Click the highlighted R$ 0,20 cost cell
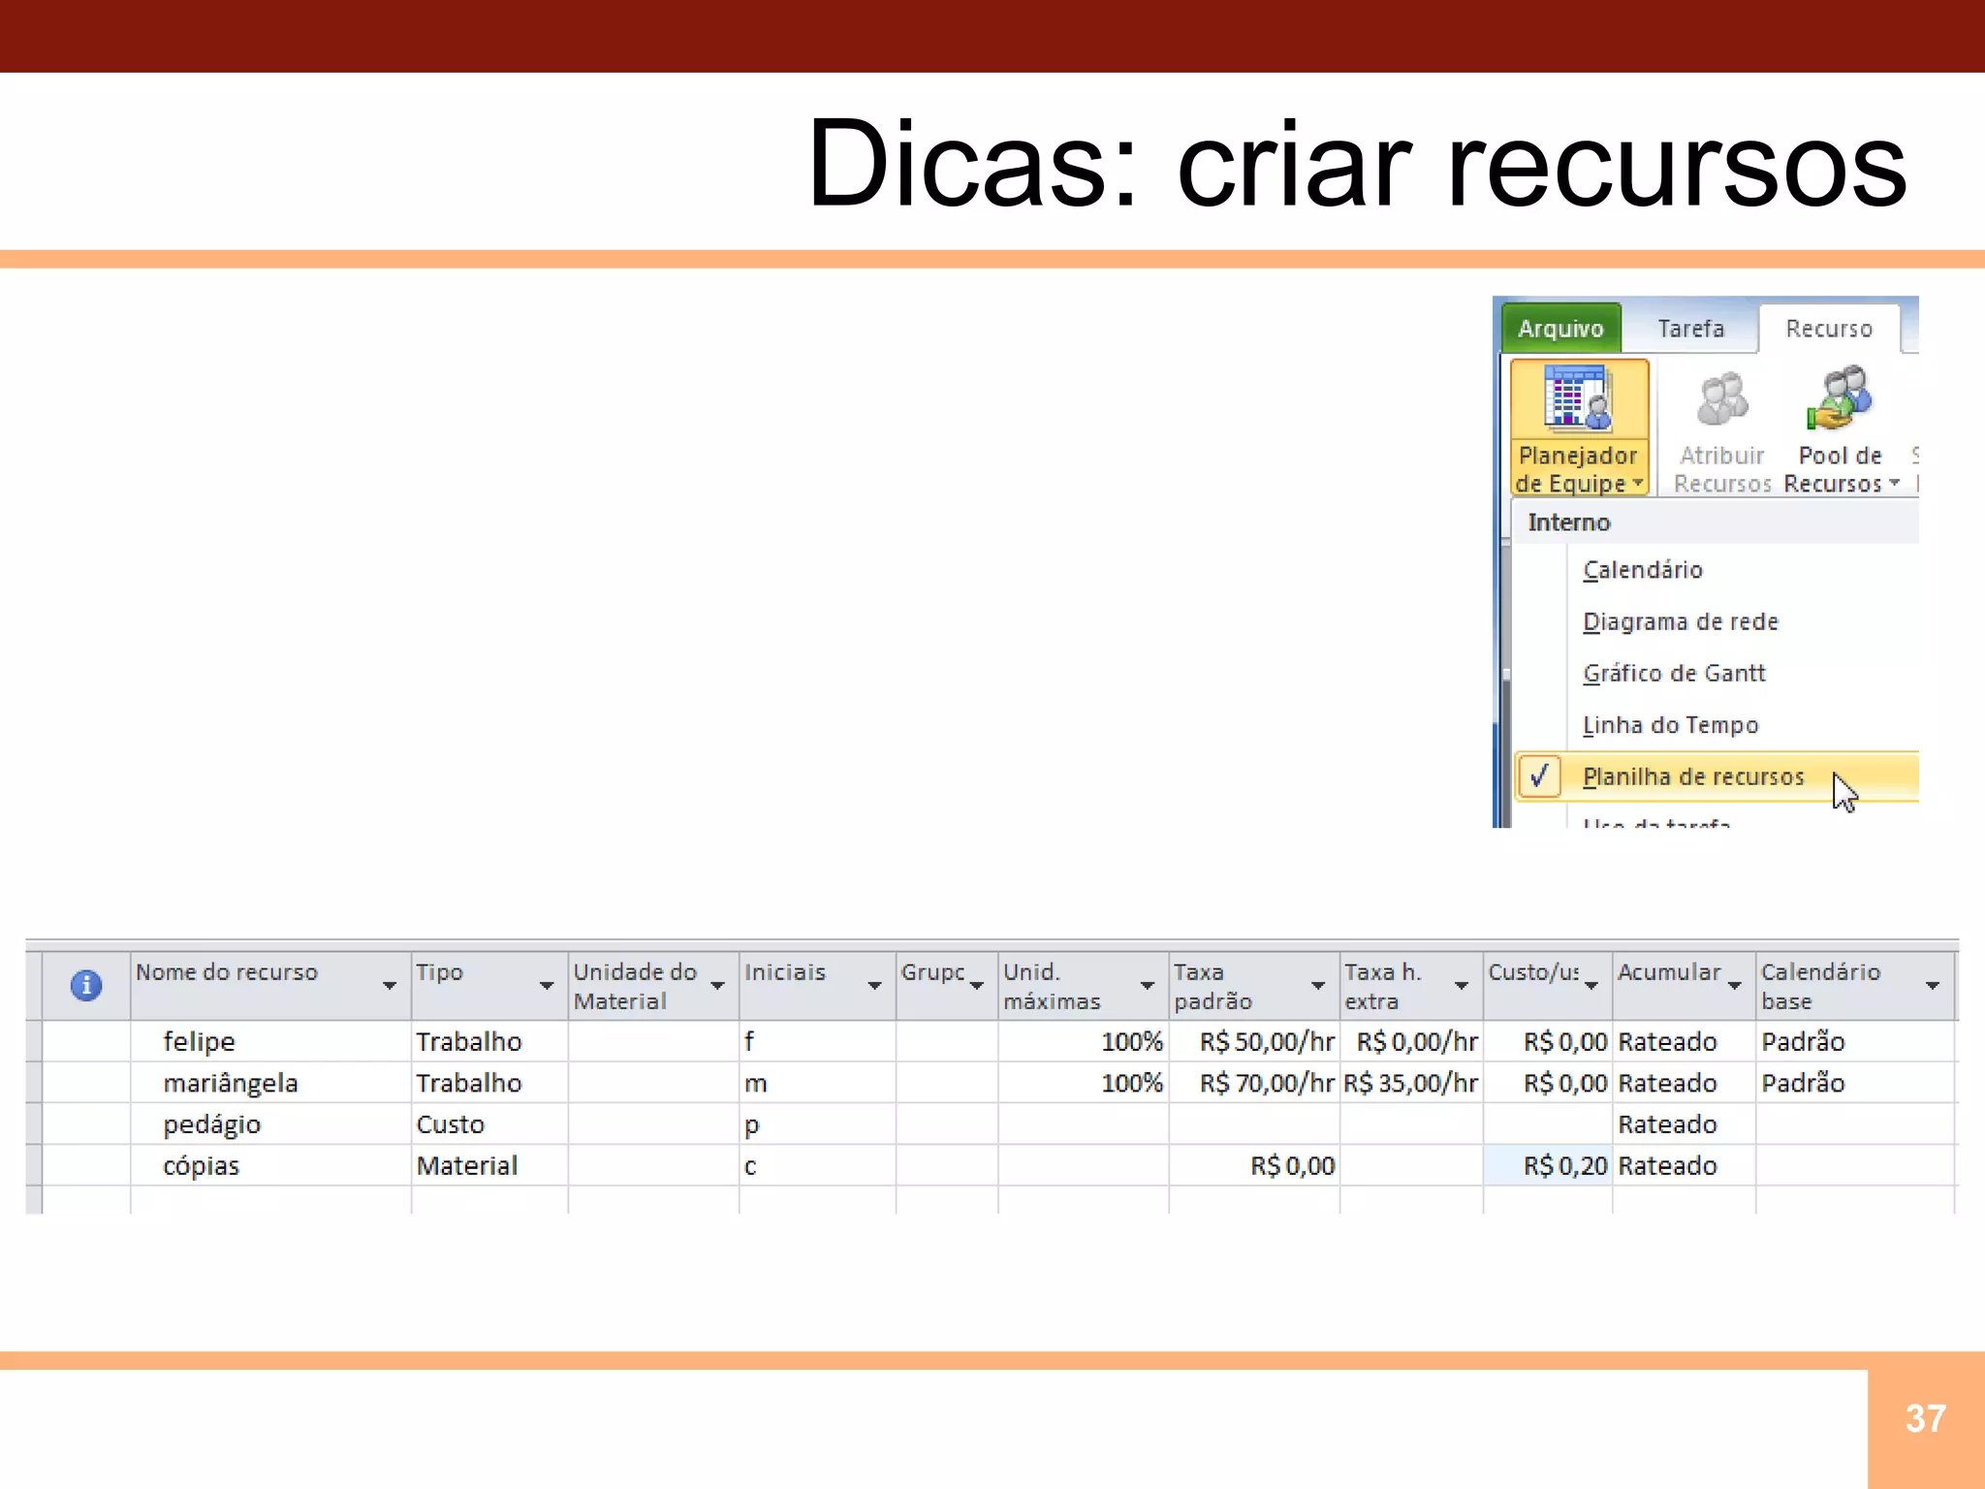 click(x=1548, y=1165)
